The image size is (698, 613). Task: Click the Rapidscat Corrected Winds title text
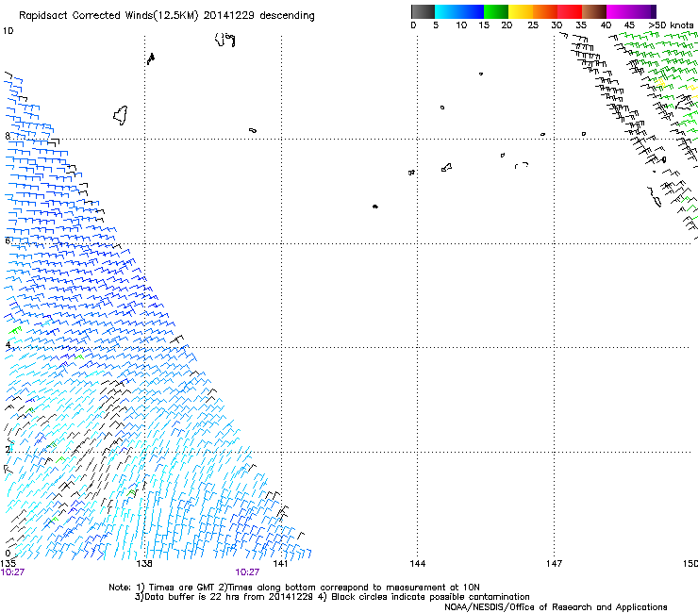tap(167, 16)
